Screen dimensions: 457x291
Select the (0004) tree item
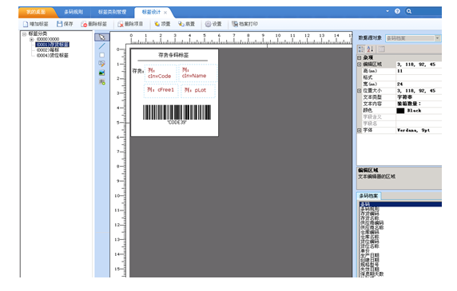52,56
